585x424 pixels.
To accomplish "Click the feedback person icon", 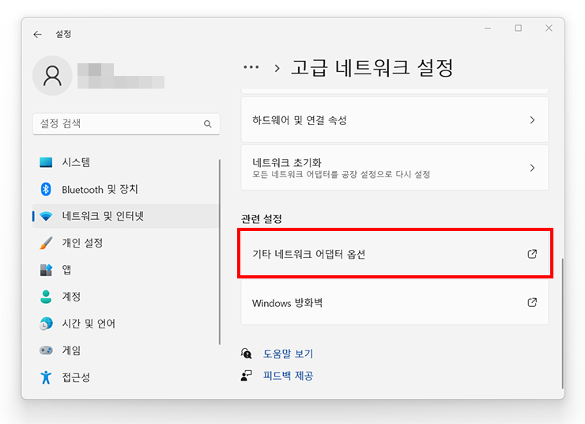I will point(246,376).
